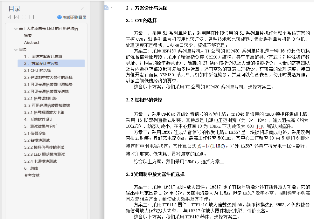
Task: Click the formula f0=1/(1.1RC) in text
Action: click(211, 146)
